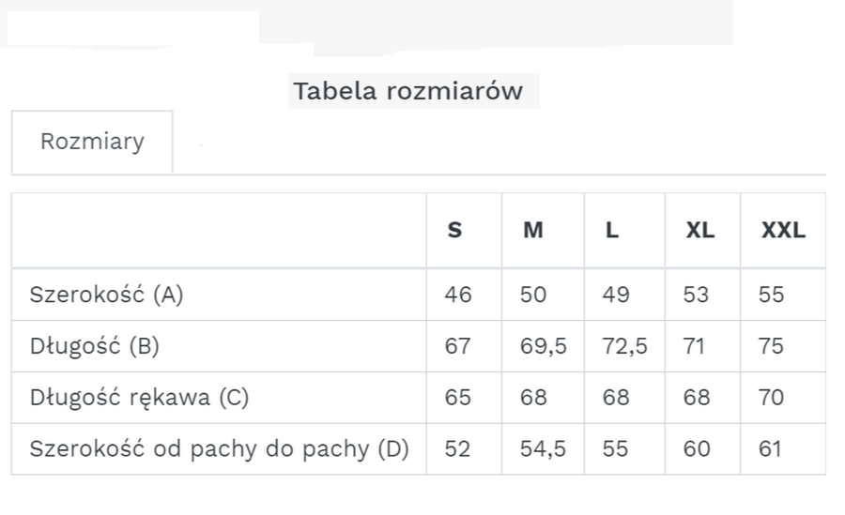Click the 69,5 length value
This screenshot has width=845, height=515.
(x=543, y=346)
